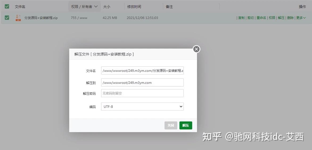The height and width of the screenshot is (150, 312).
Task: Expand the 更多 actions dropdown
Action: [301, 18]
